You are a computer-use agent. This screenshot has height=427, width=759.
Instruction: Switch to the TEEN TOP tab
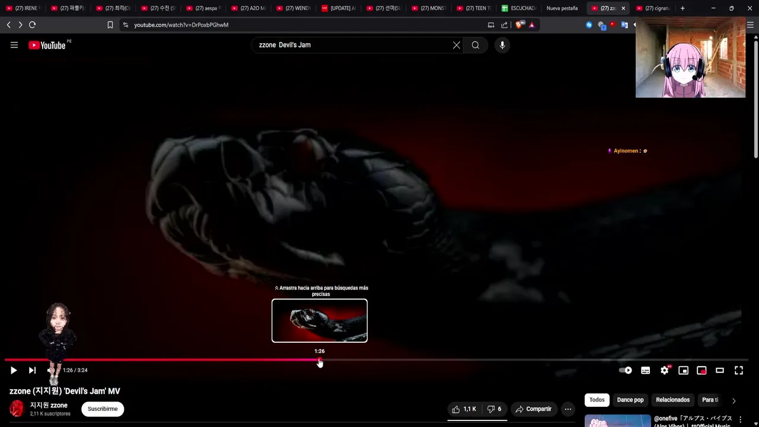point(474,8)
